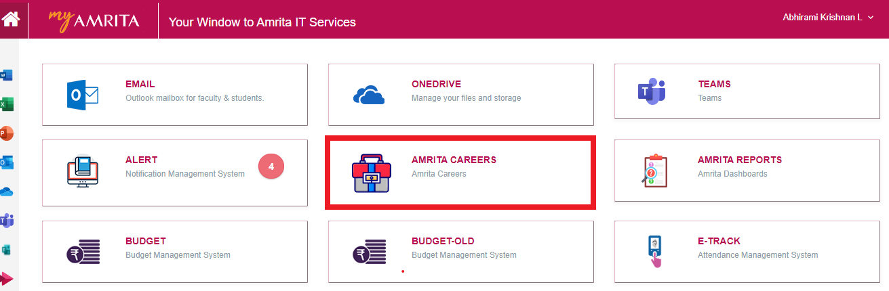
Task: Open Teams from the left sidebar
Action: coord(7,221)
